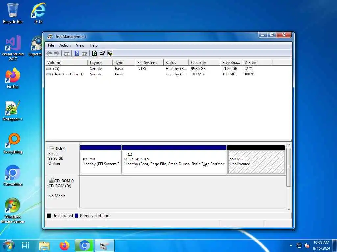Click the graphical view scrollbar thumb

tap(289, 167)
